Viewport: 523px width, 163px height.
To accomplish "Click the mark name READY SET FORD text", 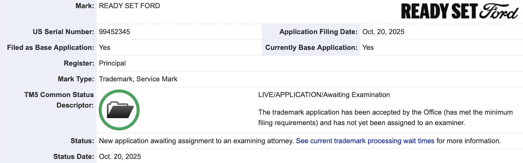I will (129, 6).
